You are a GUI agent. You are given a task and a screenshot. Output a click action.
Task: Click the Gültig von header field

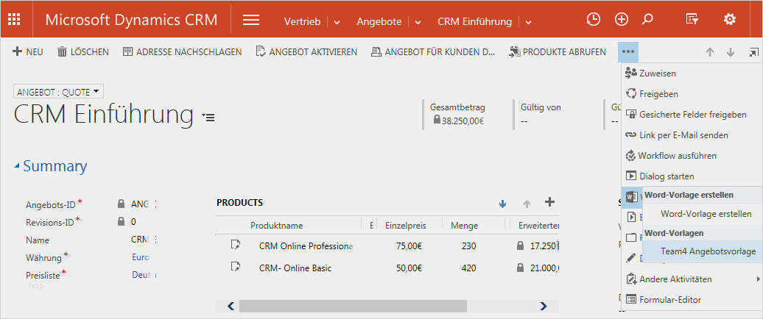tap(541, 114)
